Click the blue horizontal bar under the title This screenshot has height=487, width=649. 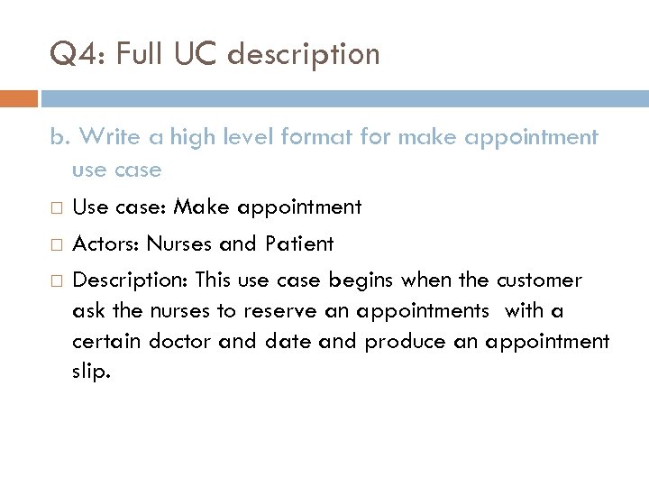pyautogui.click(x=343, y=97)
